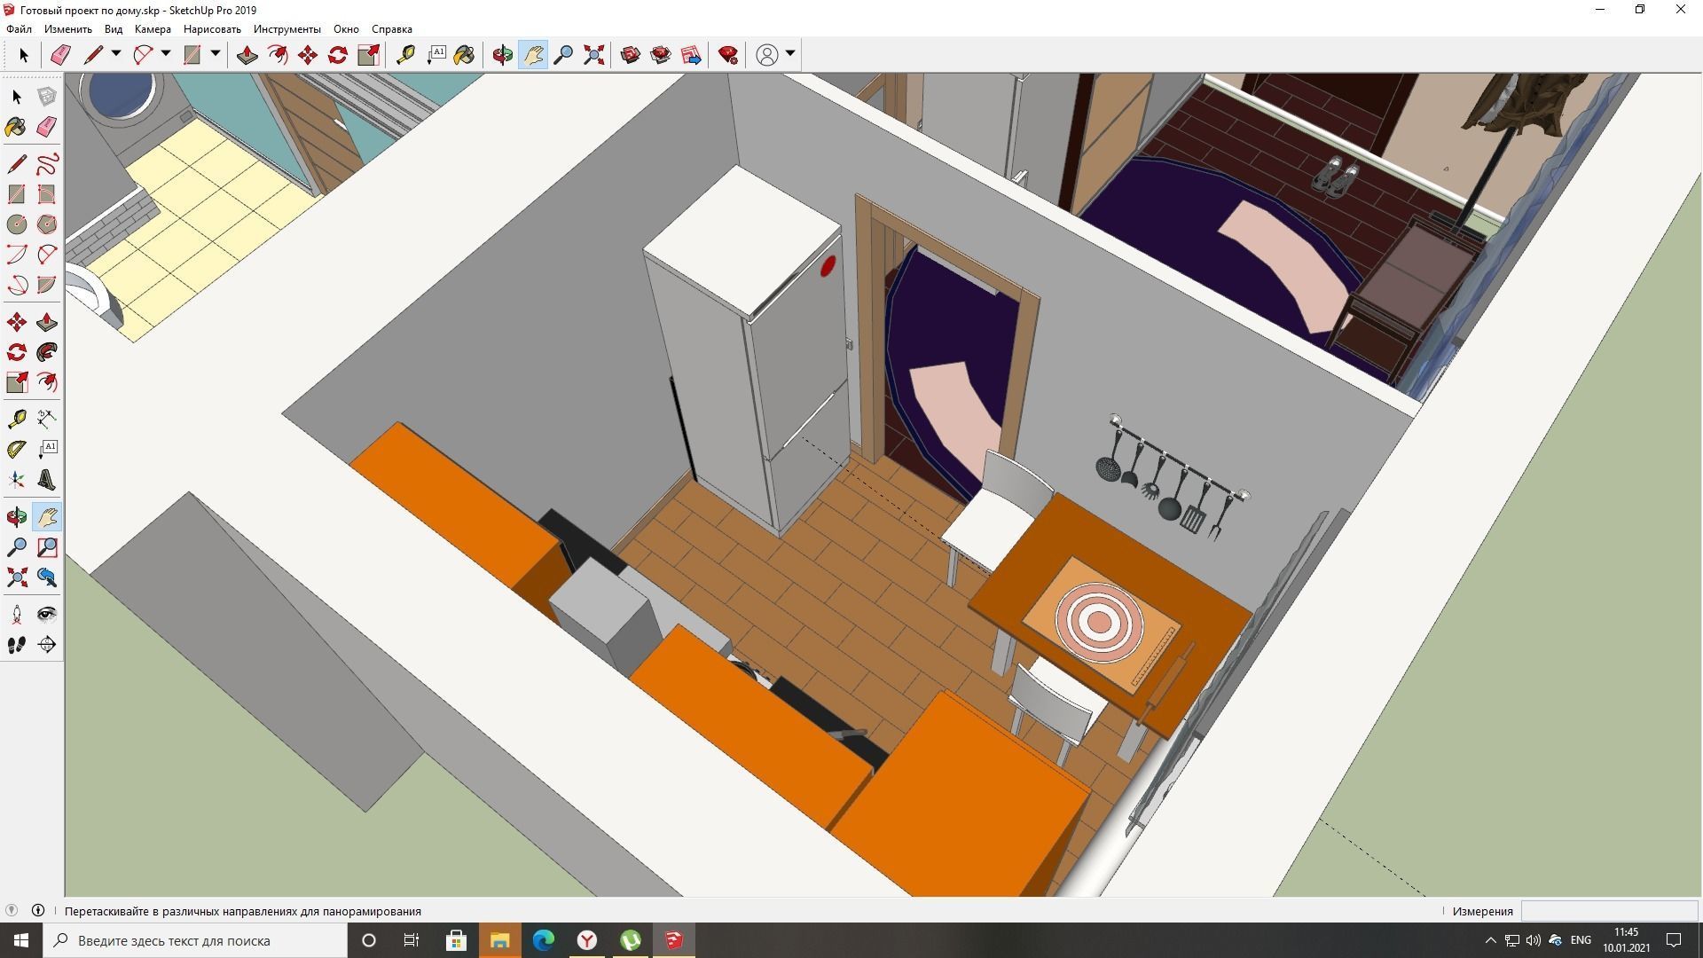Image resolution: width=1703 pixels, height=958 pixels.
Task: Select the Rotate tool in top toolbar
Action: coord(338,55)
